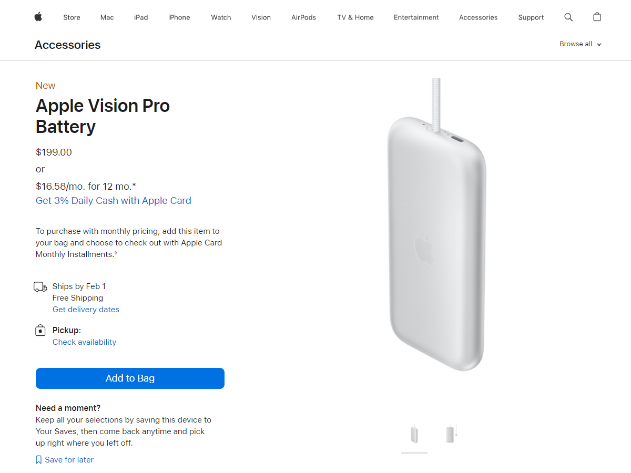Open search using the magnifying glass icon
Screen dimensions: 631x473
coord(568,17)
